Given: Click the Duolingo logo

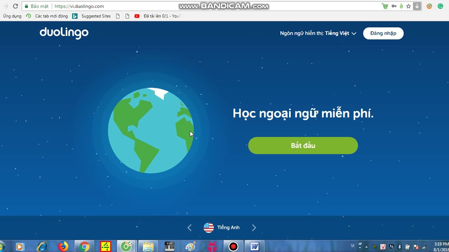Looking at the screenshot, I should click(x=64, y=33).
